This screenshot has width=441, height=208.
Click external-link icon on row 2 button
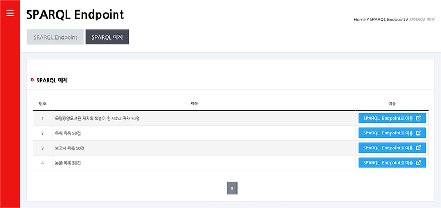(x=418, y=133)
